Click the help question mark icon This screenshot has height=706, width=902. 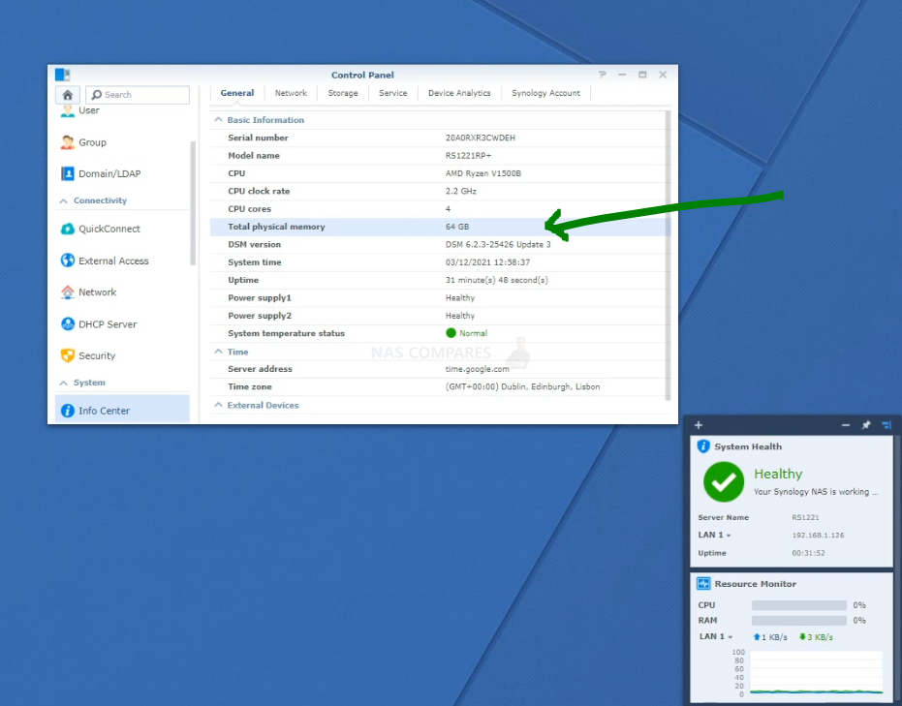click(602, 75)
